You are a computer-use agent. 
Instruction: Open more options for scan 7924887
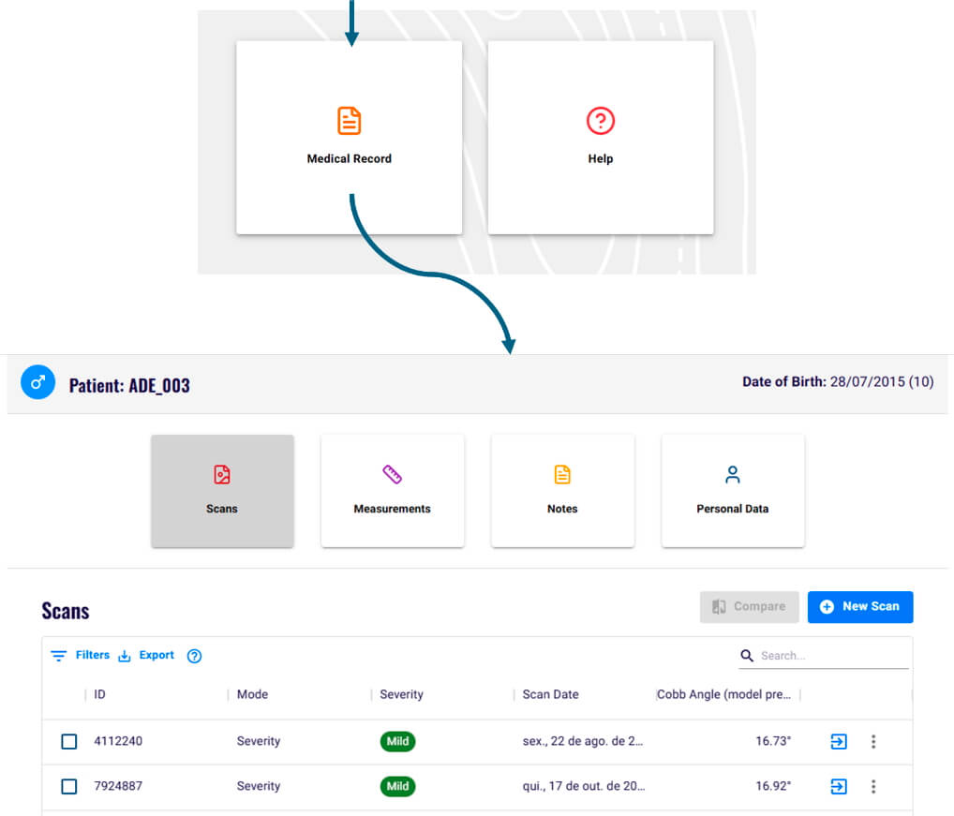873,786
